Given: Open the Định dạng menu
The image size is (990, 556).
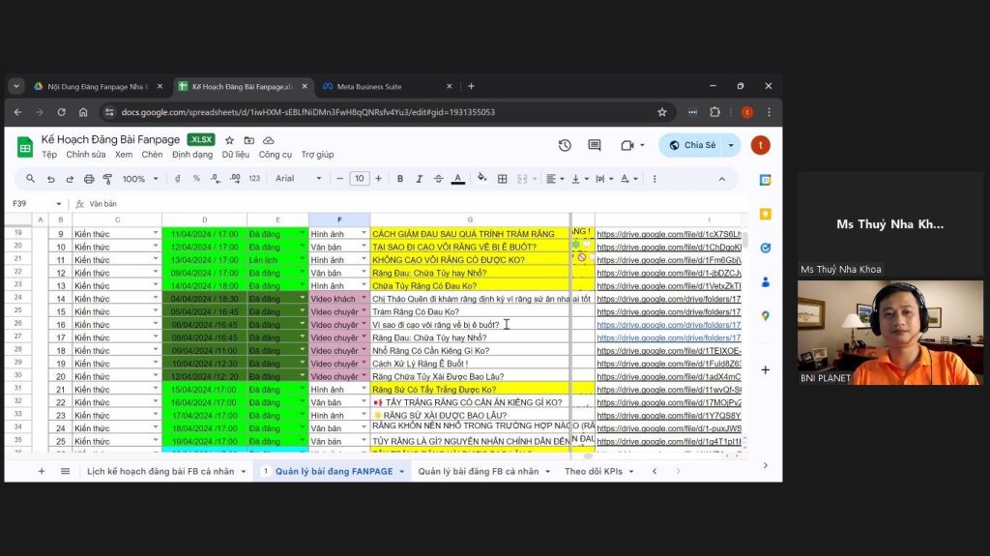Looking at the screenshot, I should tap(192, 155).
